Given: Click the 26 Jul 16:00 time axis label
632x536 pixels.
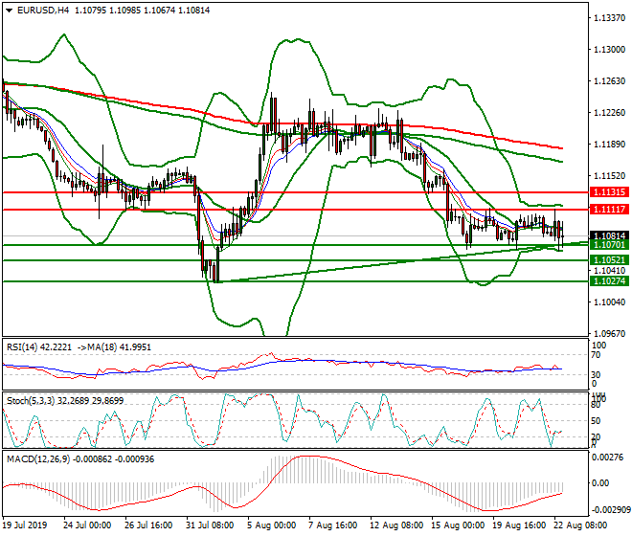Looking at the screenshot, I should [x=148, y=525].
